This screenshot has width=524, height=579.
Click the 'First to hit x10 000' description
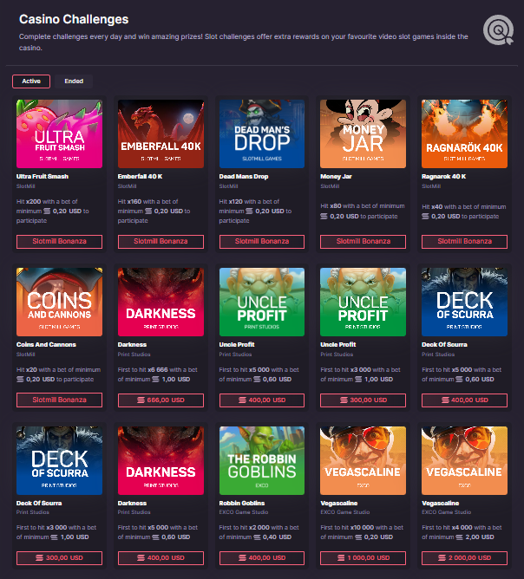click(x=362, y=532)
